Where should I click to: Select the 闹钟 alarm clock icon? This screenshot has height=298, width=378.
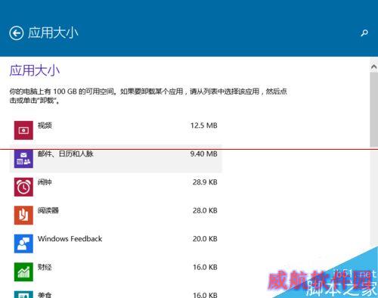coord(23,187)
